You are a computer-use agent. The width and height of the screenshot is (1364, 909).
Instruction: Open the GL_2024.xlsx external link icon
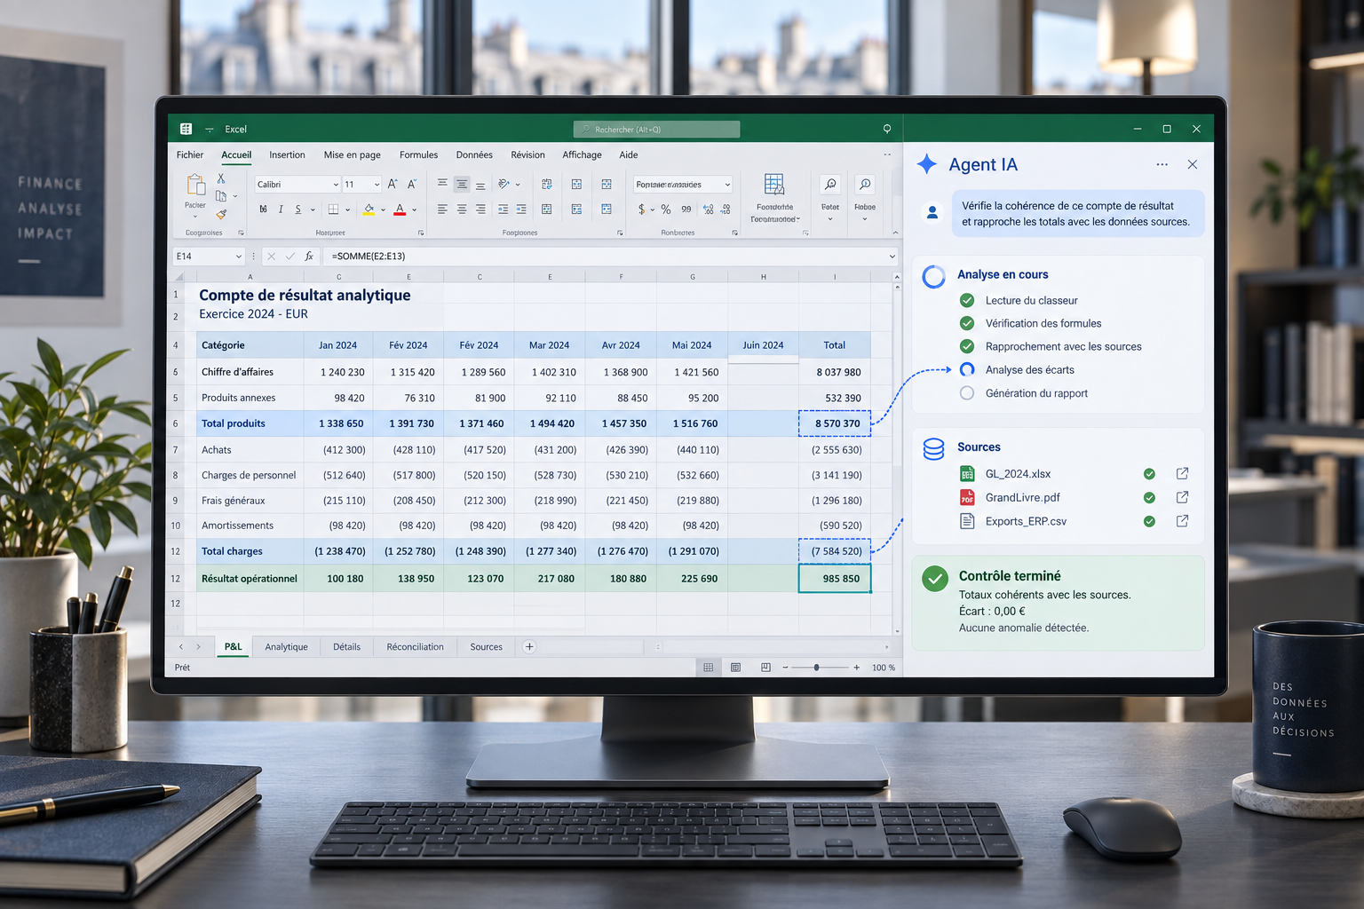(x=1182, y=474)
